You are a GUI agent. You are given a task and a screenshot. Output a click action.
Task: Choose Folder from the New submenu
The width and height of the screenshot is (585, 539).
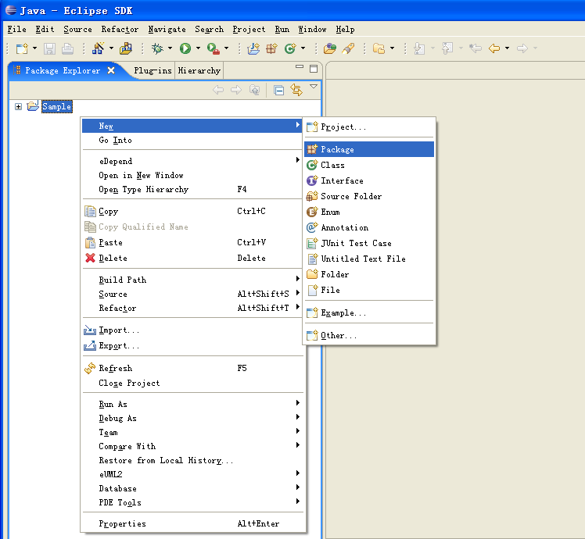tap(369, 274)
